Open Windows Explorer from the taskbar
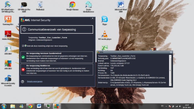The width and height of the screenshot is (194, 109). click(13, 106)
